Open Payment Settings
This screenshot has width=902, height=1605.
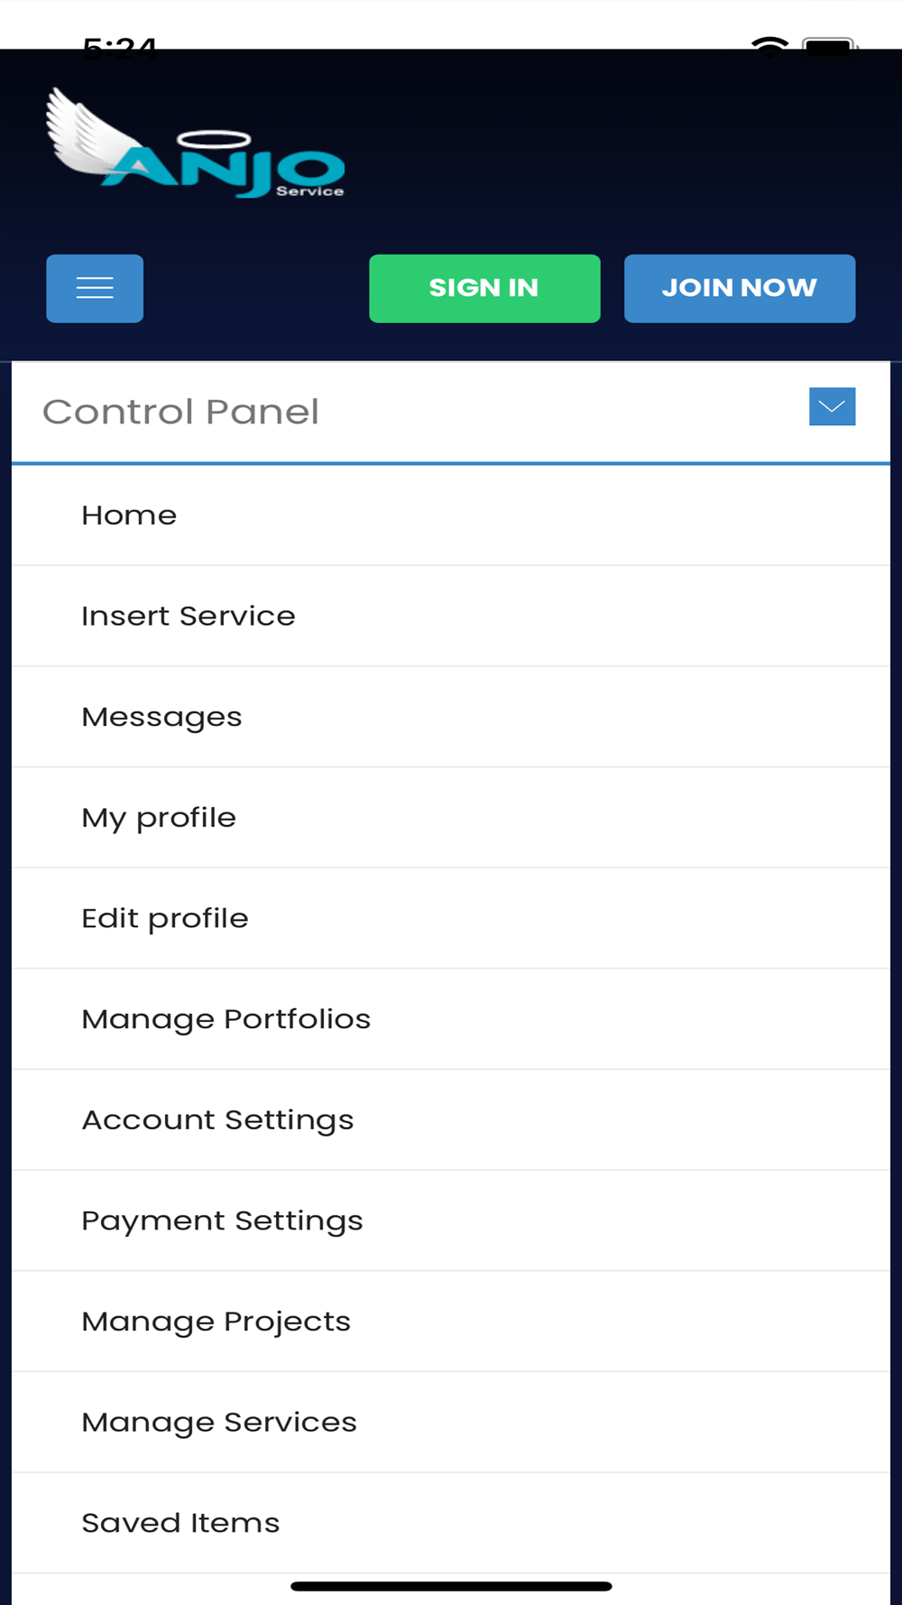[x=451, y=1221]
